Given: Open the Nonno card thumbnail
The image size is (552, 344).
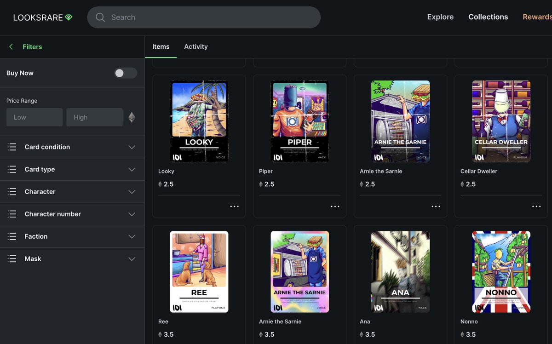Looking at the screenshot, I should [x=501, y=272].
